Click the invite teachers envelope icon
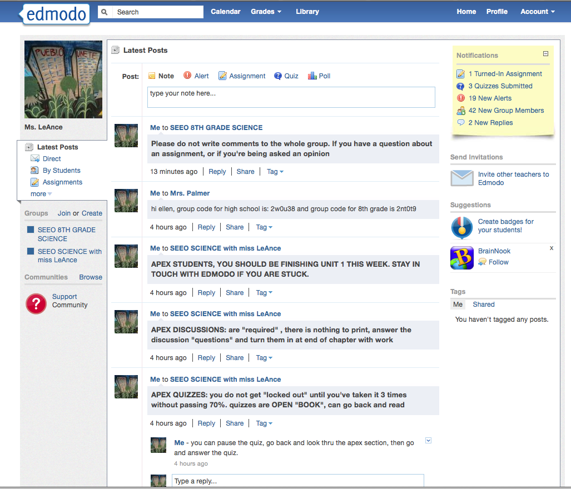The image size is (571, 489). pos(461,178)
